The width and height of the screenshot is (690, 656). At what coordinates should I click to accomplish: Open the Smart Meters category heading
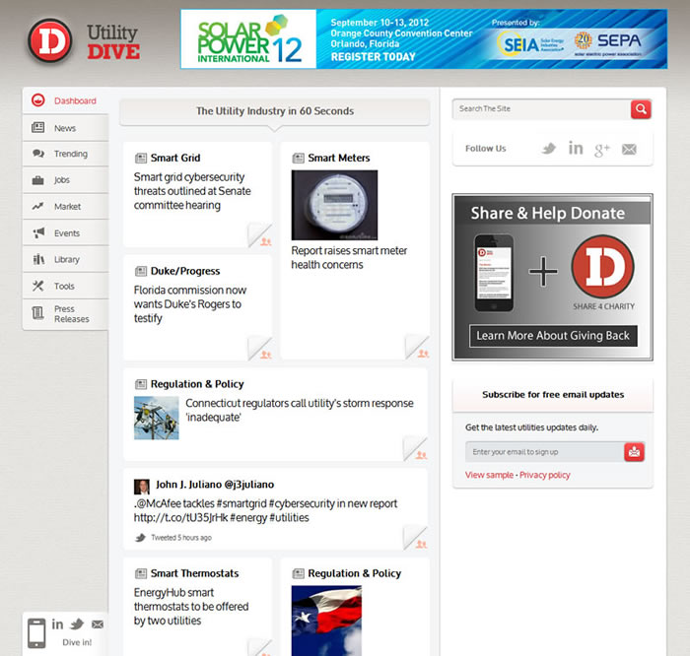pos(339,158)
